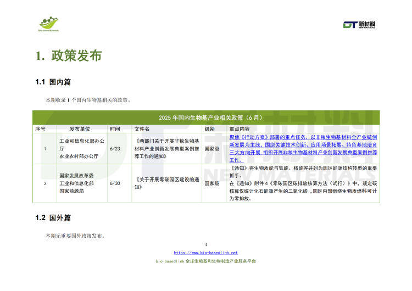Select the 6/30 date cell

115,183
